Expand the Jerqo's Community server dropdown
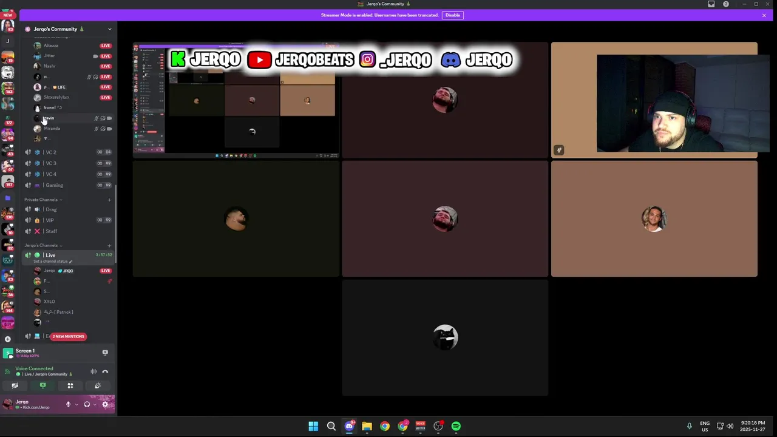The image size is (777, 437). click(x=109, y=29)
